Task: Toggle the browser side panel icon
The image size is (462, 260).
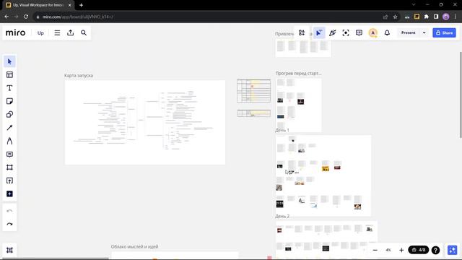Action: 436,17
